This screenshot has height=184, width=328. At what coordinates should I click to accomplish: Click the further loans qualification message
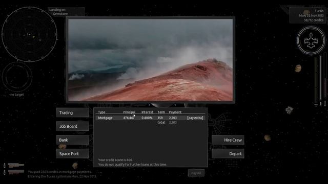pyautogui.click(x=132, y=165)
